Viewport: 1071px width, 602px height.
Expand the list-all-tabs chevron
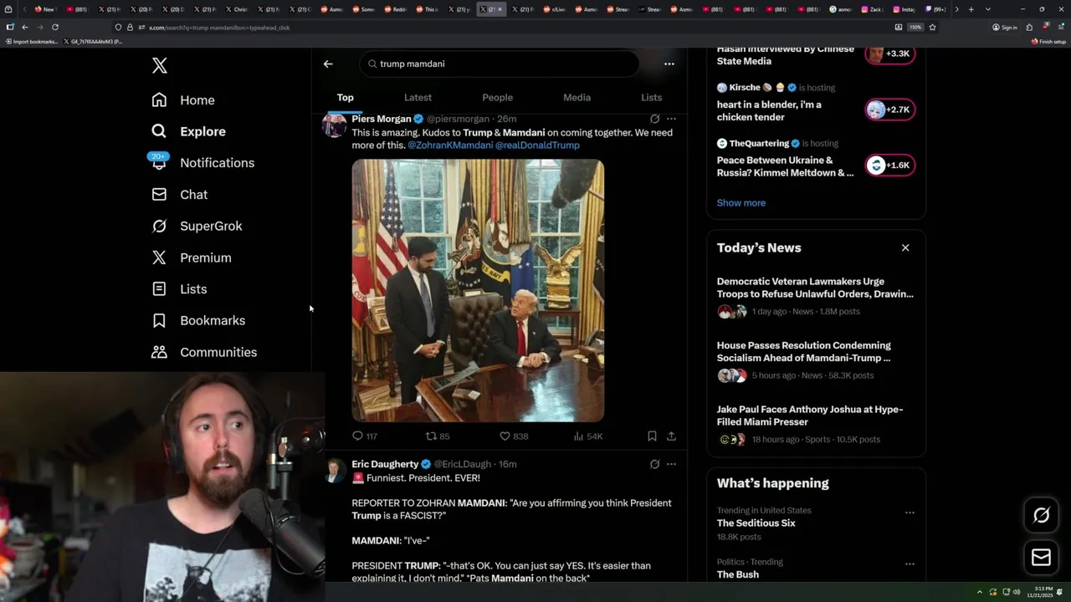[988, 9]
